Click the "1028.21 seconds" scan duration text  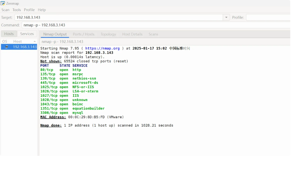click(157, 125)
